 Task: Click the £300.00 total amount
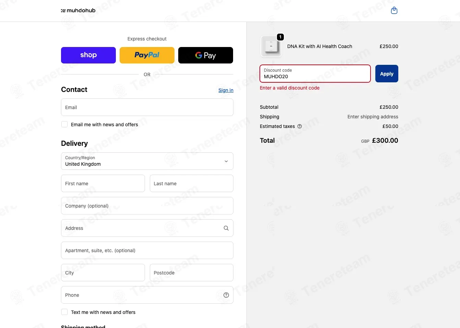coord(385,140)
